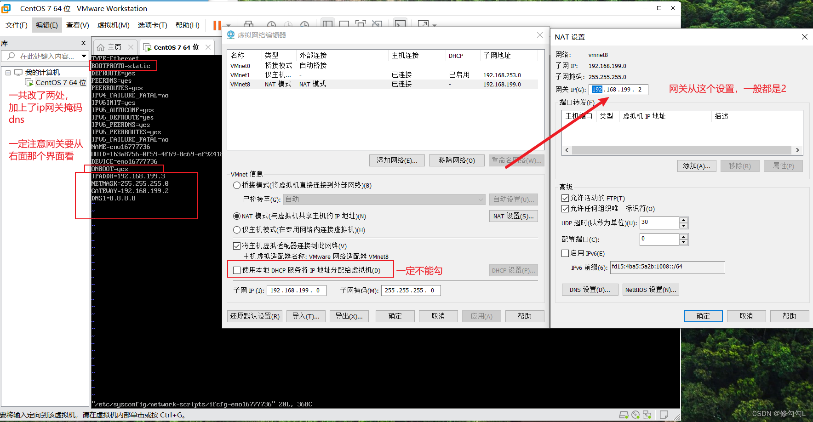Open the 文件(F) menu

coord(17,25)
